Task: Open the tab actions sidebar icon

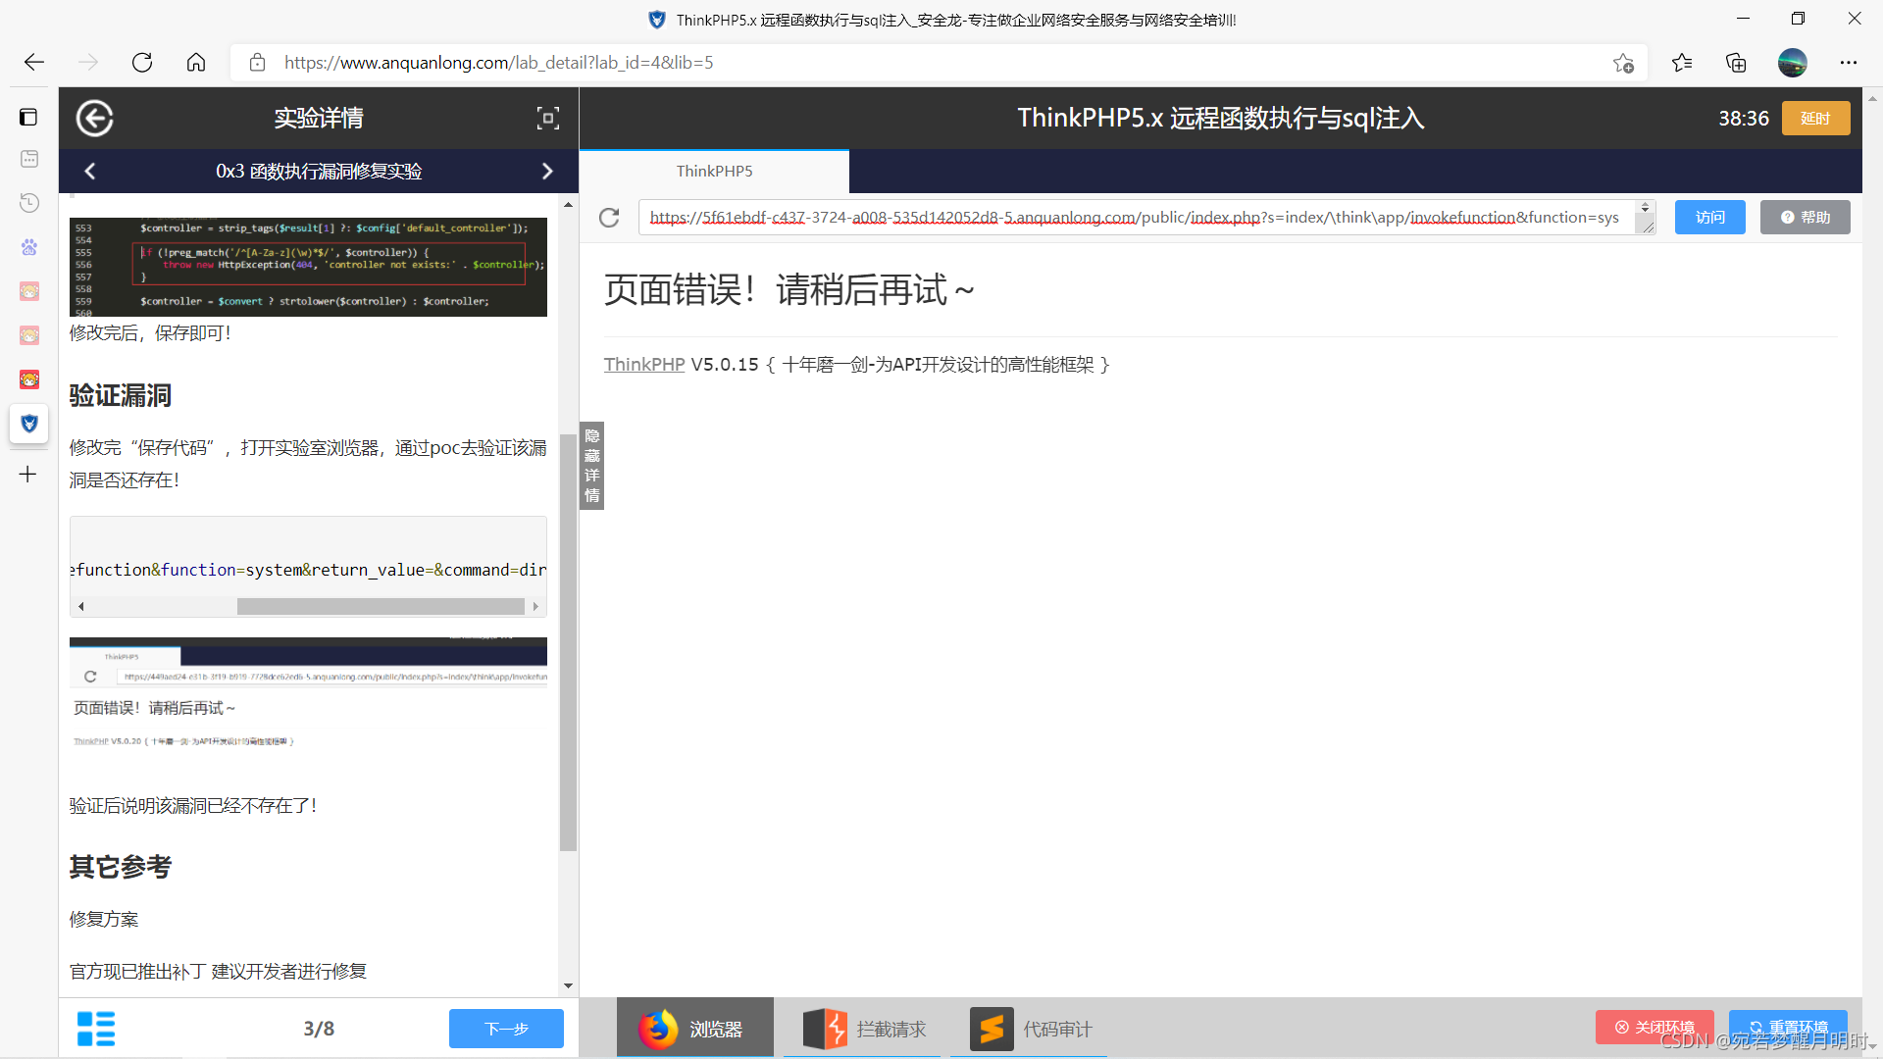Action: pos(28,118)
